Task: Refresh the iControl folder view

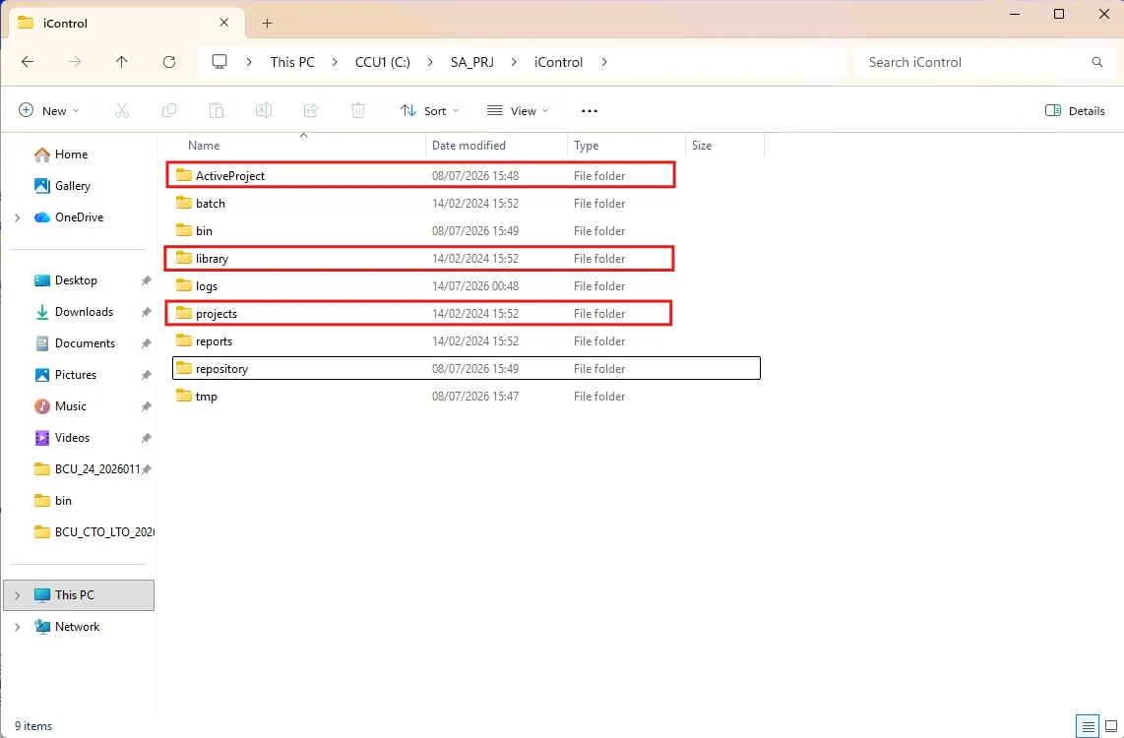Action: (x=169, y=62)
